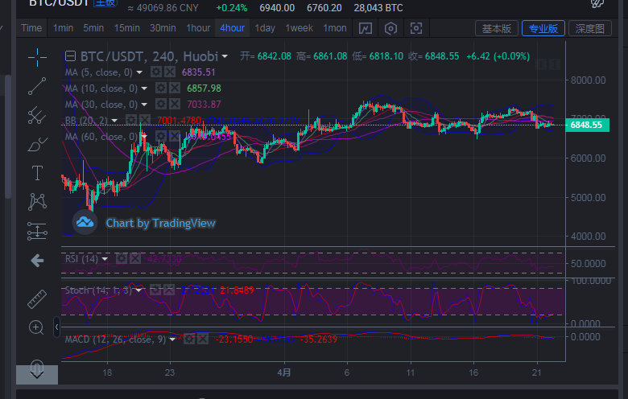This screenshot has height=399, width=628.
Task: Remove the Stoch (14, 1, 3) indicator
Action: (169, 290)
